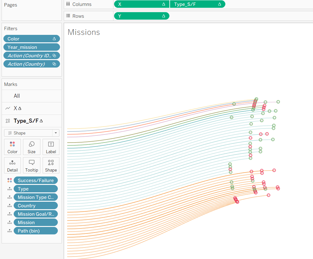
Task: Select the Type_S/F pill in Columns
Action: point(197,4)
